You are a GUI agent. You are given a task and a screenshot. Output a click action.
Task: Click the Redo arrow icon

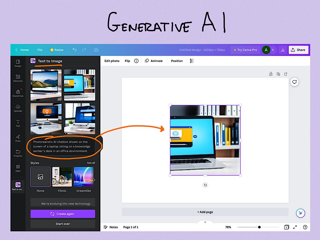(x=84, y=50)
